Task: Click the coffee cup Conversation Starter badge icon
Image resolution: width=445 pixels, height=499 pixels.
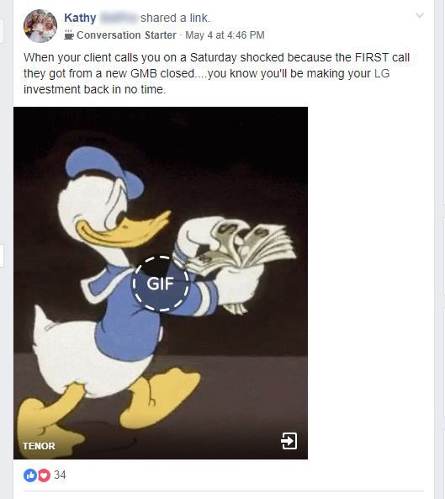Action: [69, 35]
